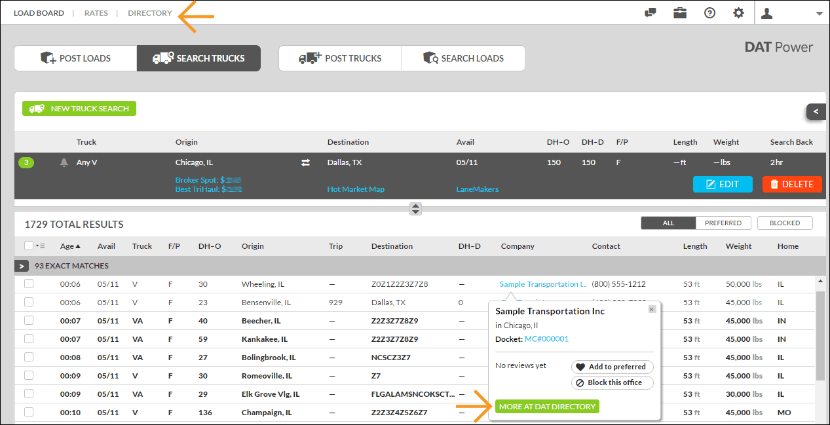Open the chat messages icon
Screen dimensions: 830x425
coord(650,12)
